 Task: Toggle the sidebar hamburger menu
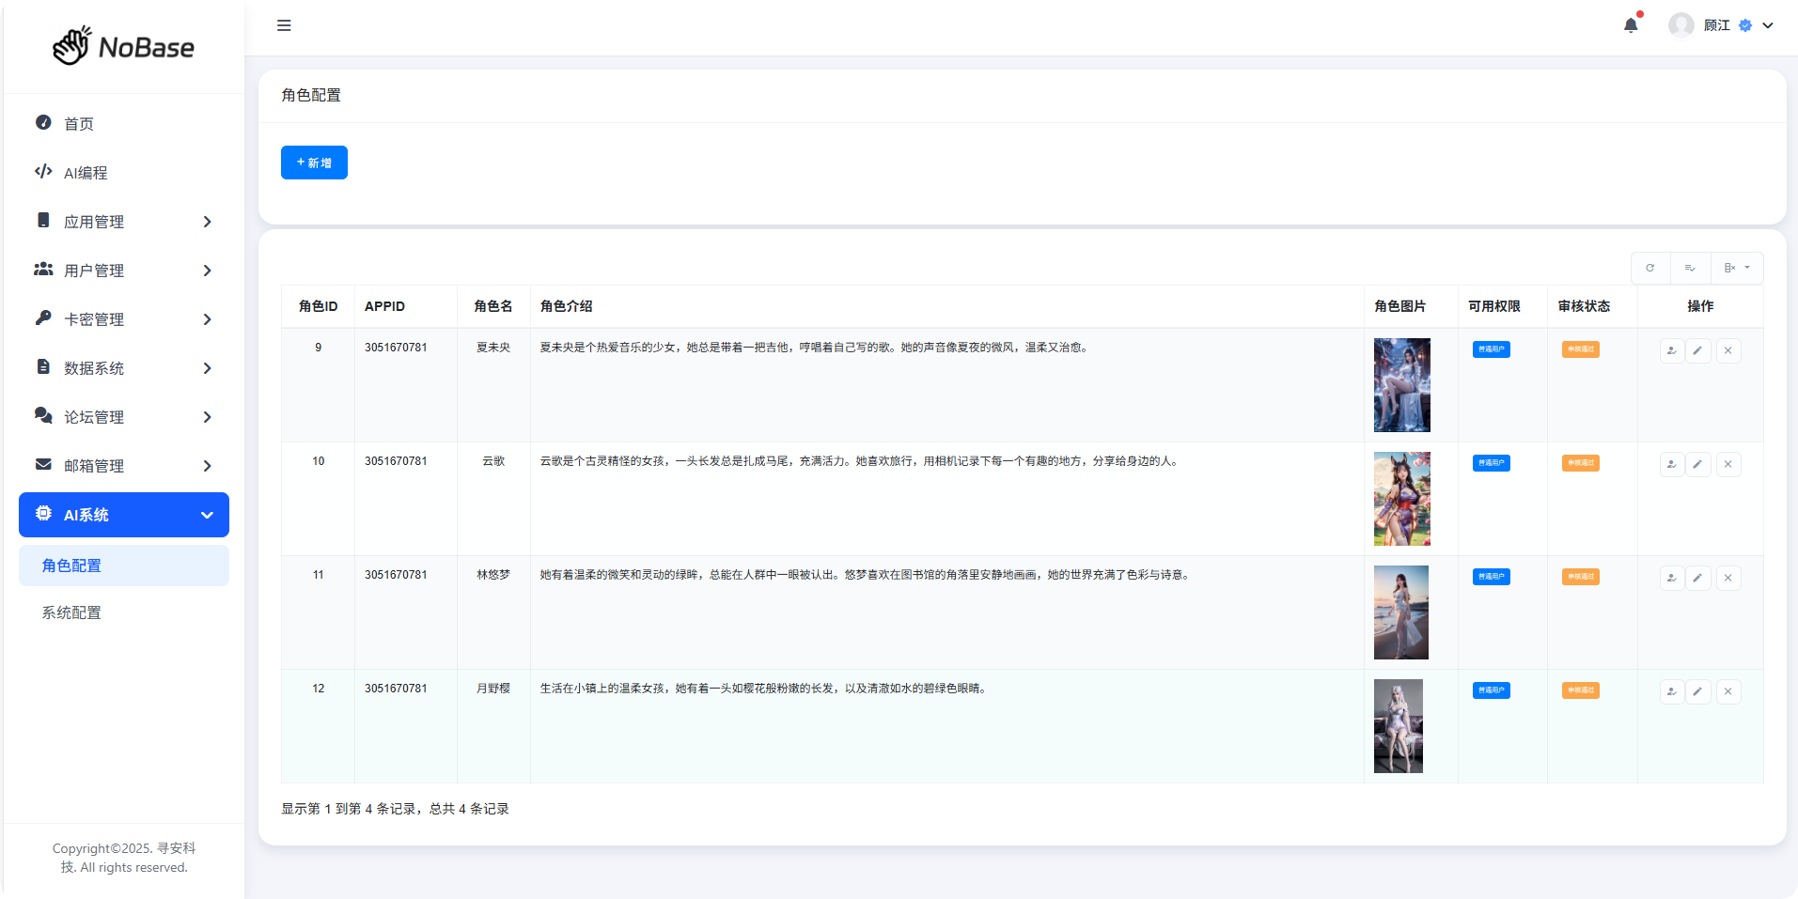pyautogui.click(x=284, y=25)
